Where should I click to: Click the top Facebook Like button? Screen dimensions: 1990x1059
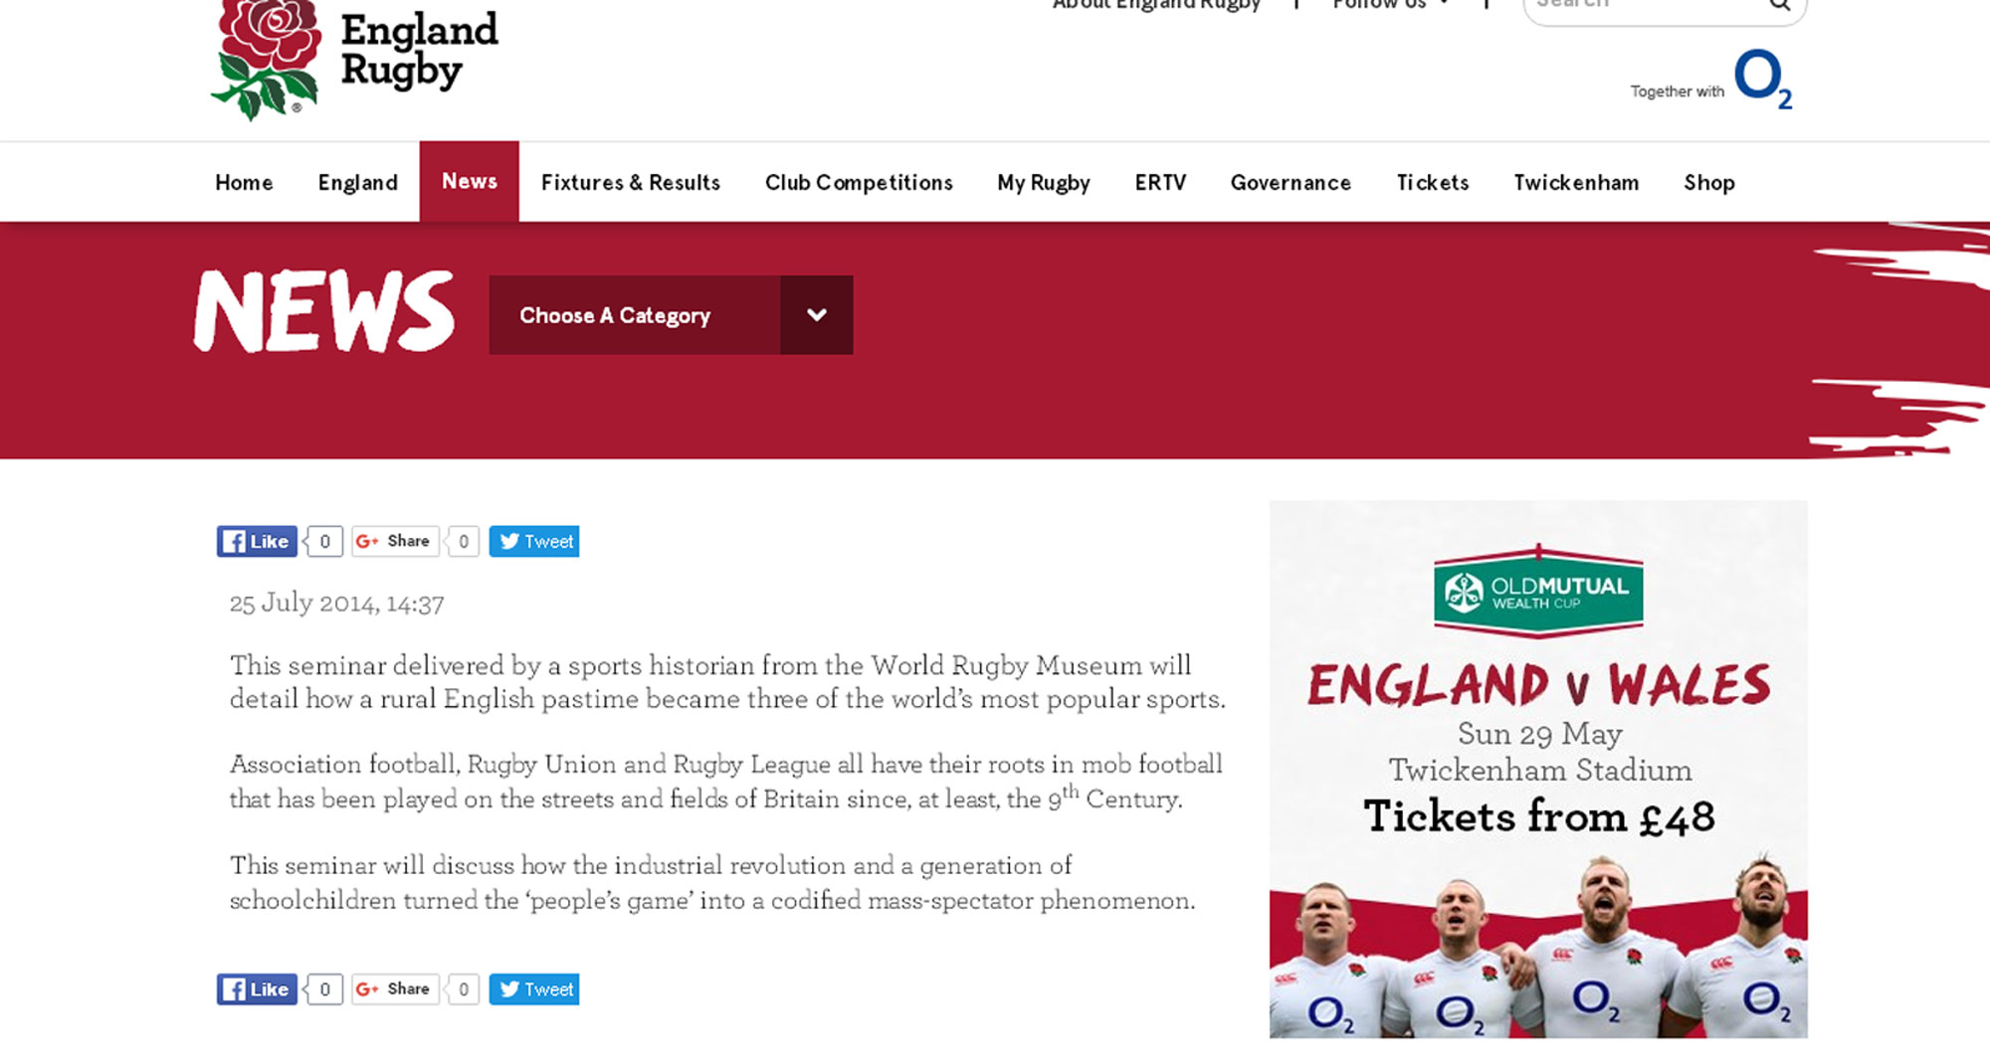pyautogui.click(x=257, y=541)
